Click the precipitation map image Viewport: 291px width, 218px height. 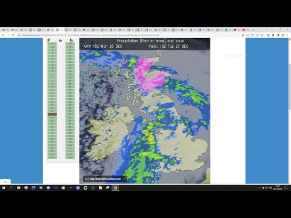click(145, 111)
